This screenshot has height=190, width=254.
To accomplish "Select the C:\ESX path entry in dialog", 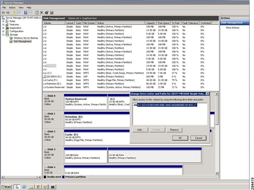I will 167,105.
